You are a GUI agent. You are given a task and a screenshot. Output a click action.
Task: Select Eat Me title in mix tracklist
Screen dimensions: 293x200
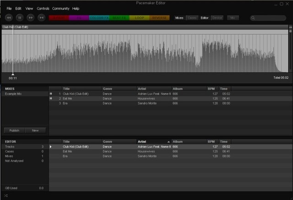(x=67, y=99)
